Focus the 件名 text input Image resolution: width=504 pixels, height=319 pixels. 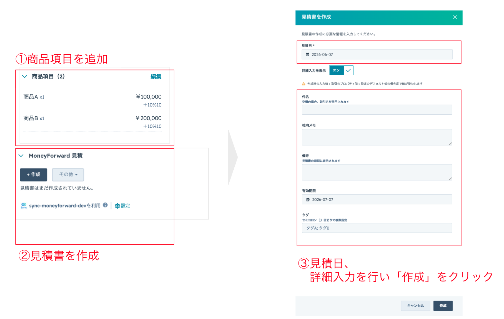coord(377,110)
